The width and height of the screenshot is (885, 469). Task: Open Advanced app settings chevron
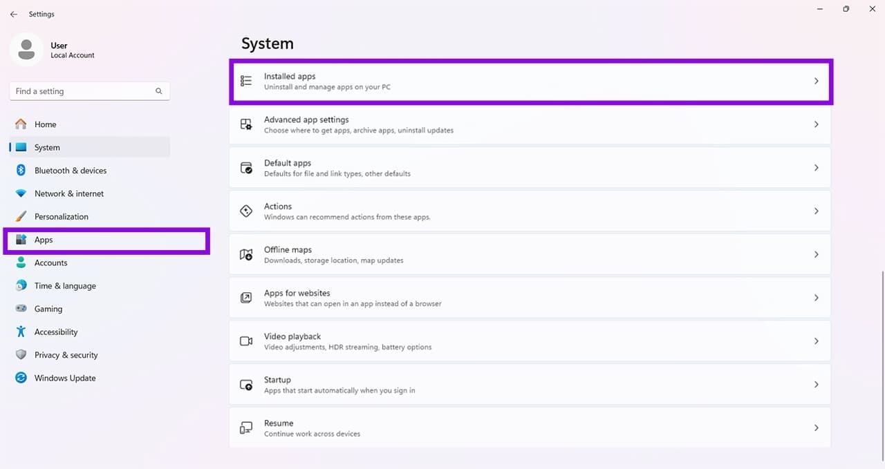[817, 124]
